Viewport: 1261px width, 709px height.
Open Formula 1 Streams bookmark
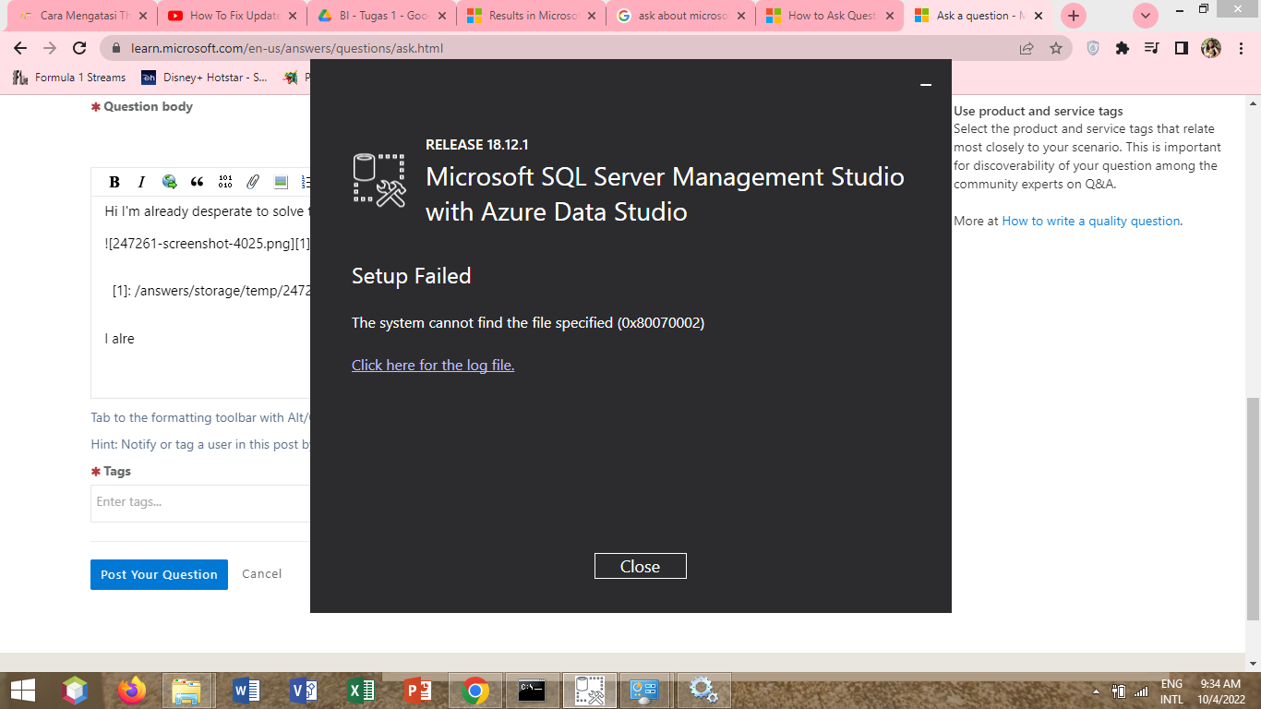coord(69,78)
